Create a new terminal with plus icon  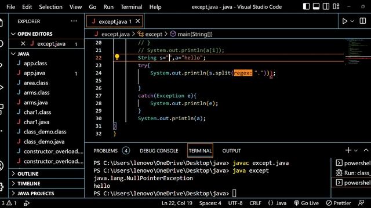348,150
